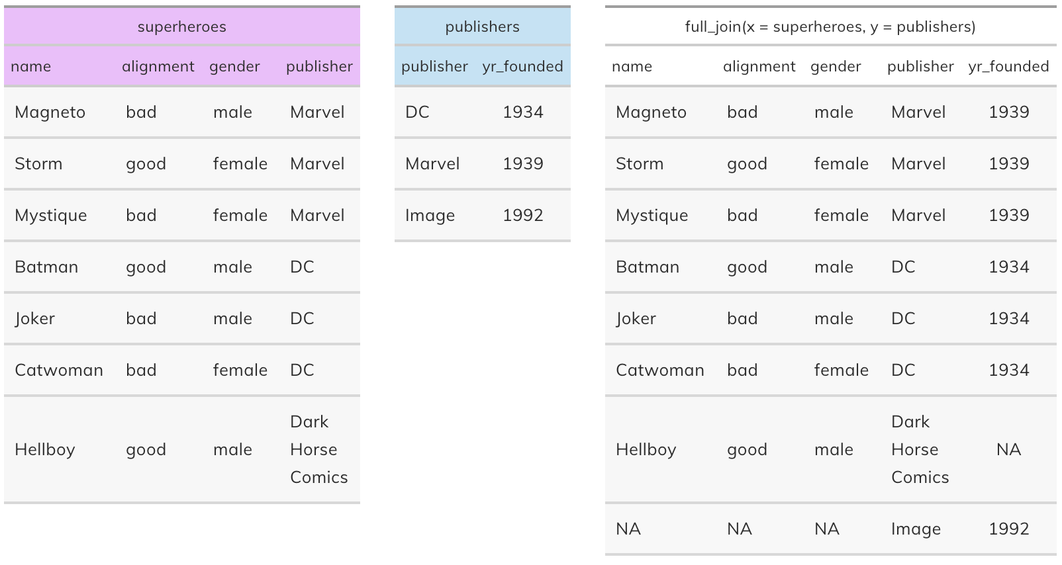Image resolution: width=1062 pixels, height=565 pixels.
Task: Click the yr_founded header in publishers table
Action: [522, 66]
